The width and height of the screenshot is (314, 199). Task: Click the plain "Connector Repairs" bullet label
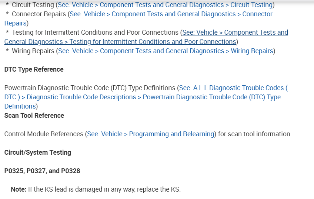(39, 14)
